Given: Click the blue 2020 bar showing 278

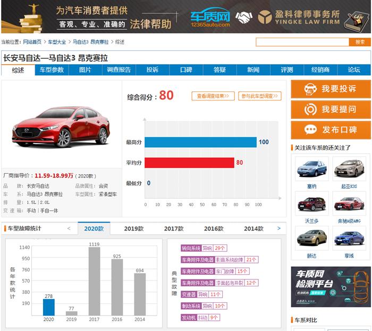Looking at the screenshot, I should coord(49,307).
